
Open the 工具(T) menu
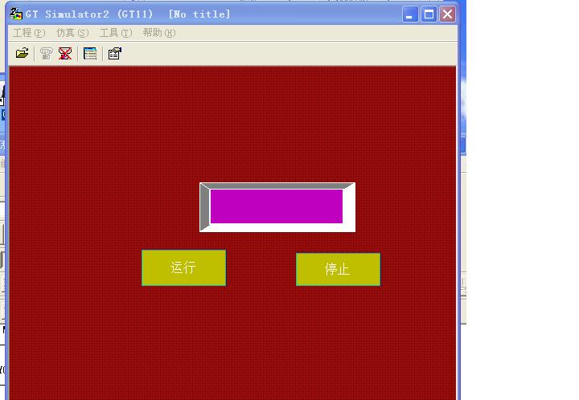point(116,33)
